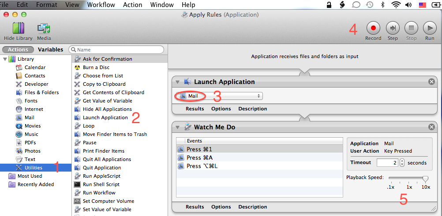Collapse the Library tree disclosure triangle
This screenshot has width=442, height=216.
pyautogui.click(x=5, y=59)
